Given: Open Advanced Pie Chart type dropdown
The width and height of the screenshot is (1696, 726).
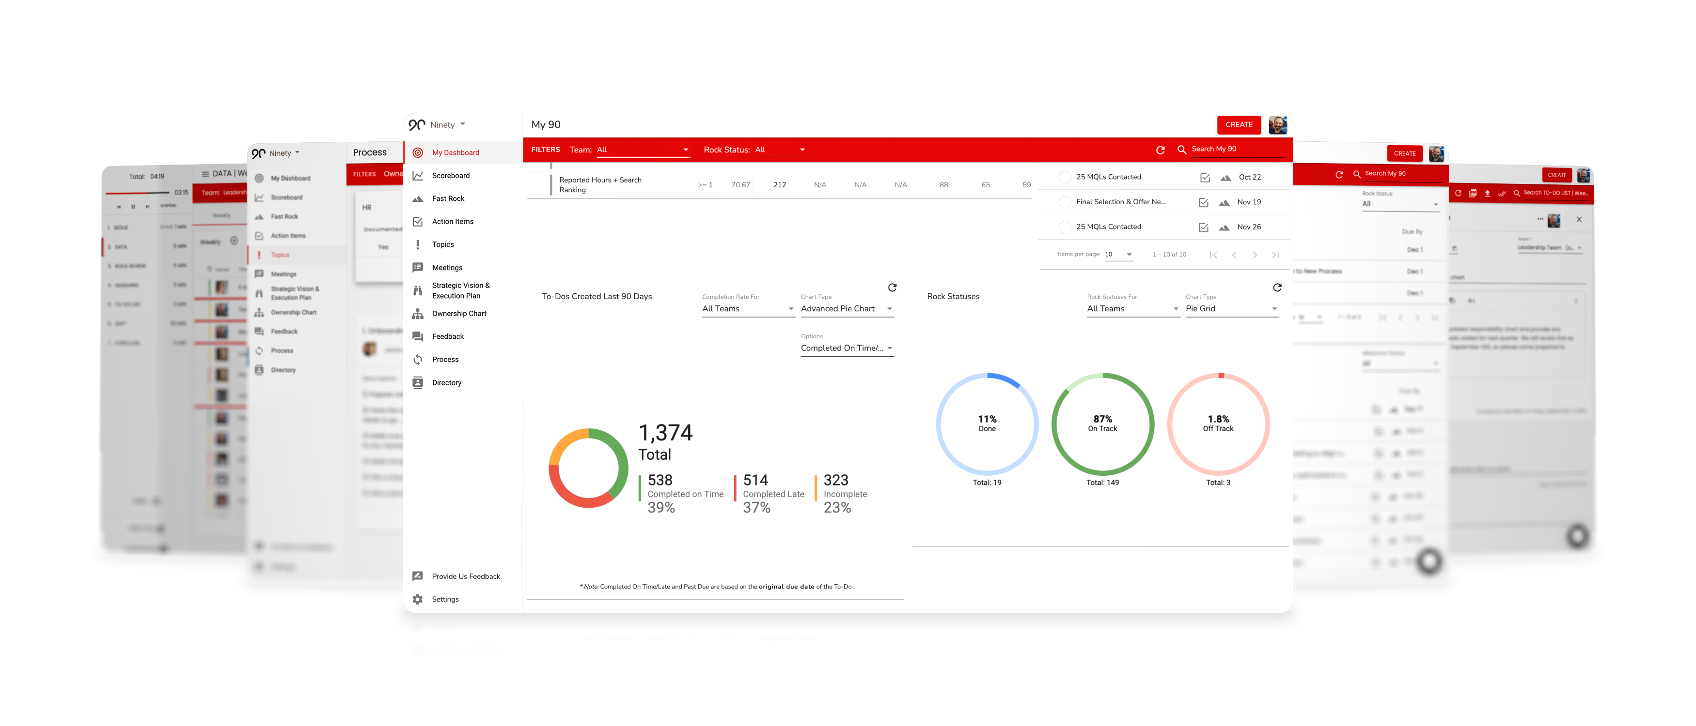Looking at the screenshot, I should (847, 309).
